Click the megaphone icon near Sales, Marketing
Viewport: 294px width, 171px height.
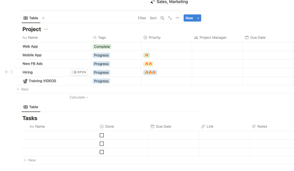pos(153,2)
